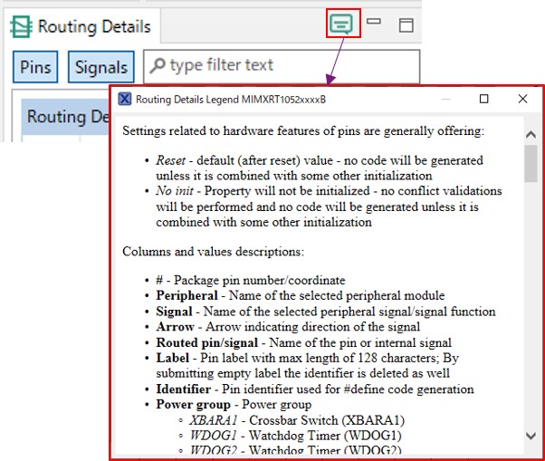This screenshot has height=461, width=545.
Task: Click the legend scrollbar up arrow
Action: [x=531, y=135]
